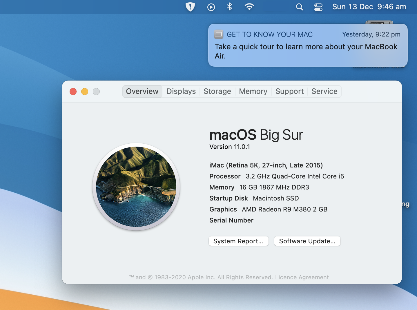
Task: Open the security shield menu bar icon
Action: (190, 7)
